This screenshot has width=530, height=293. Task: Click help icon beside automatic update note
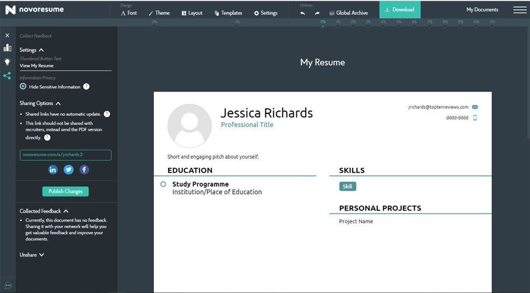(x=107, y=114)
